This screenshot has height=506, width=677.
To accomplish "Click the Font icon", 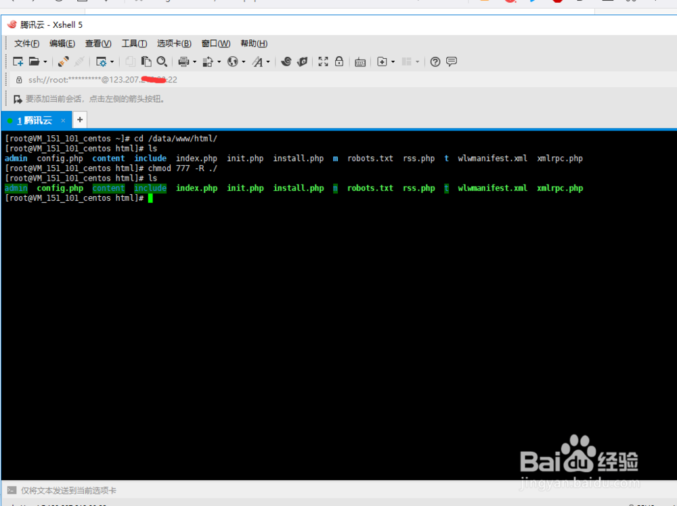I will coord(258,62).
